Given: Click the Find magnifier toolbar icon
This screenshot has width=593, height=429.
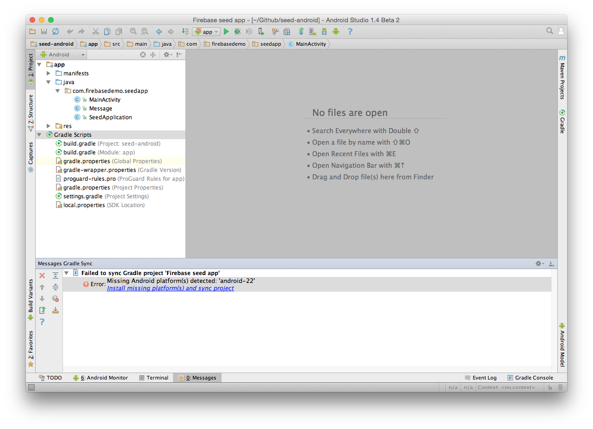Looking at the screenshot, I should tap(133, 31).
